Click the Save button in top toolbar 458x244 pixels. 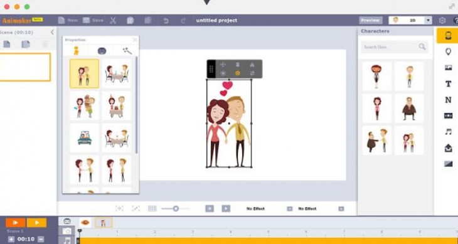[93, 21]
